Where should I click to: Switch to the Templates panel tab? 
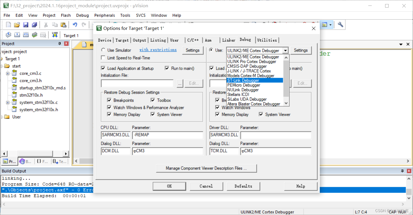(x=60, y=162)
